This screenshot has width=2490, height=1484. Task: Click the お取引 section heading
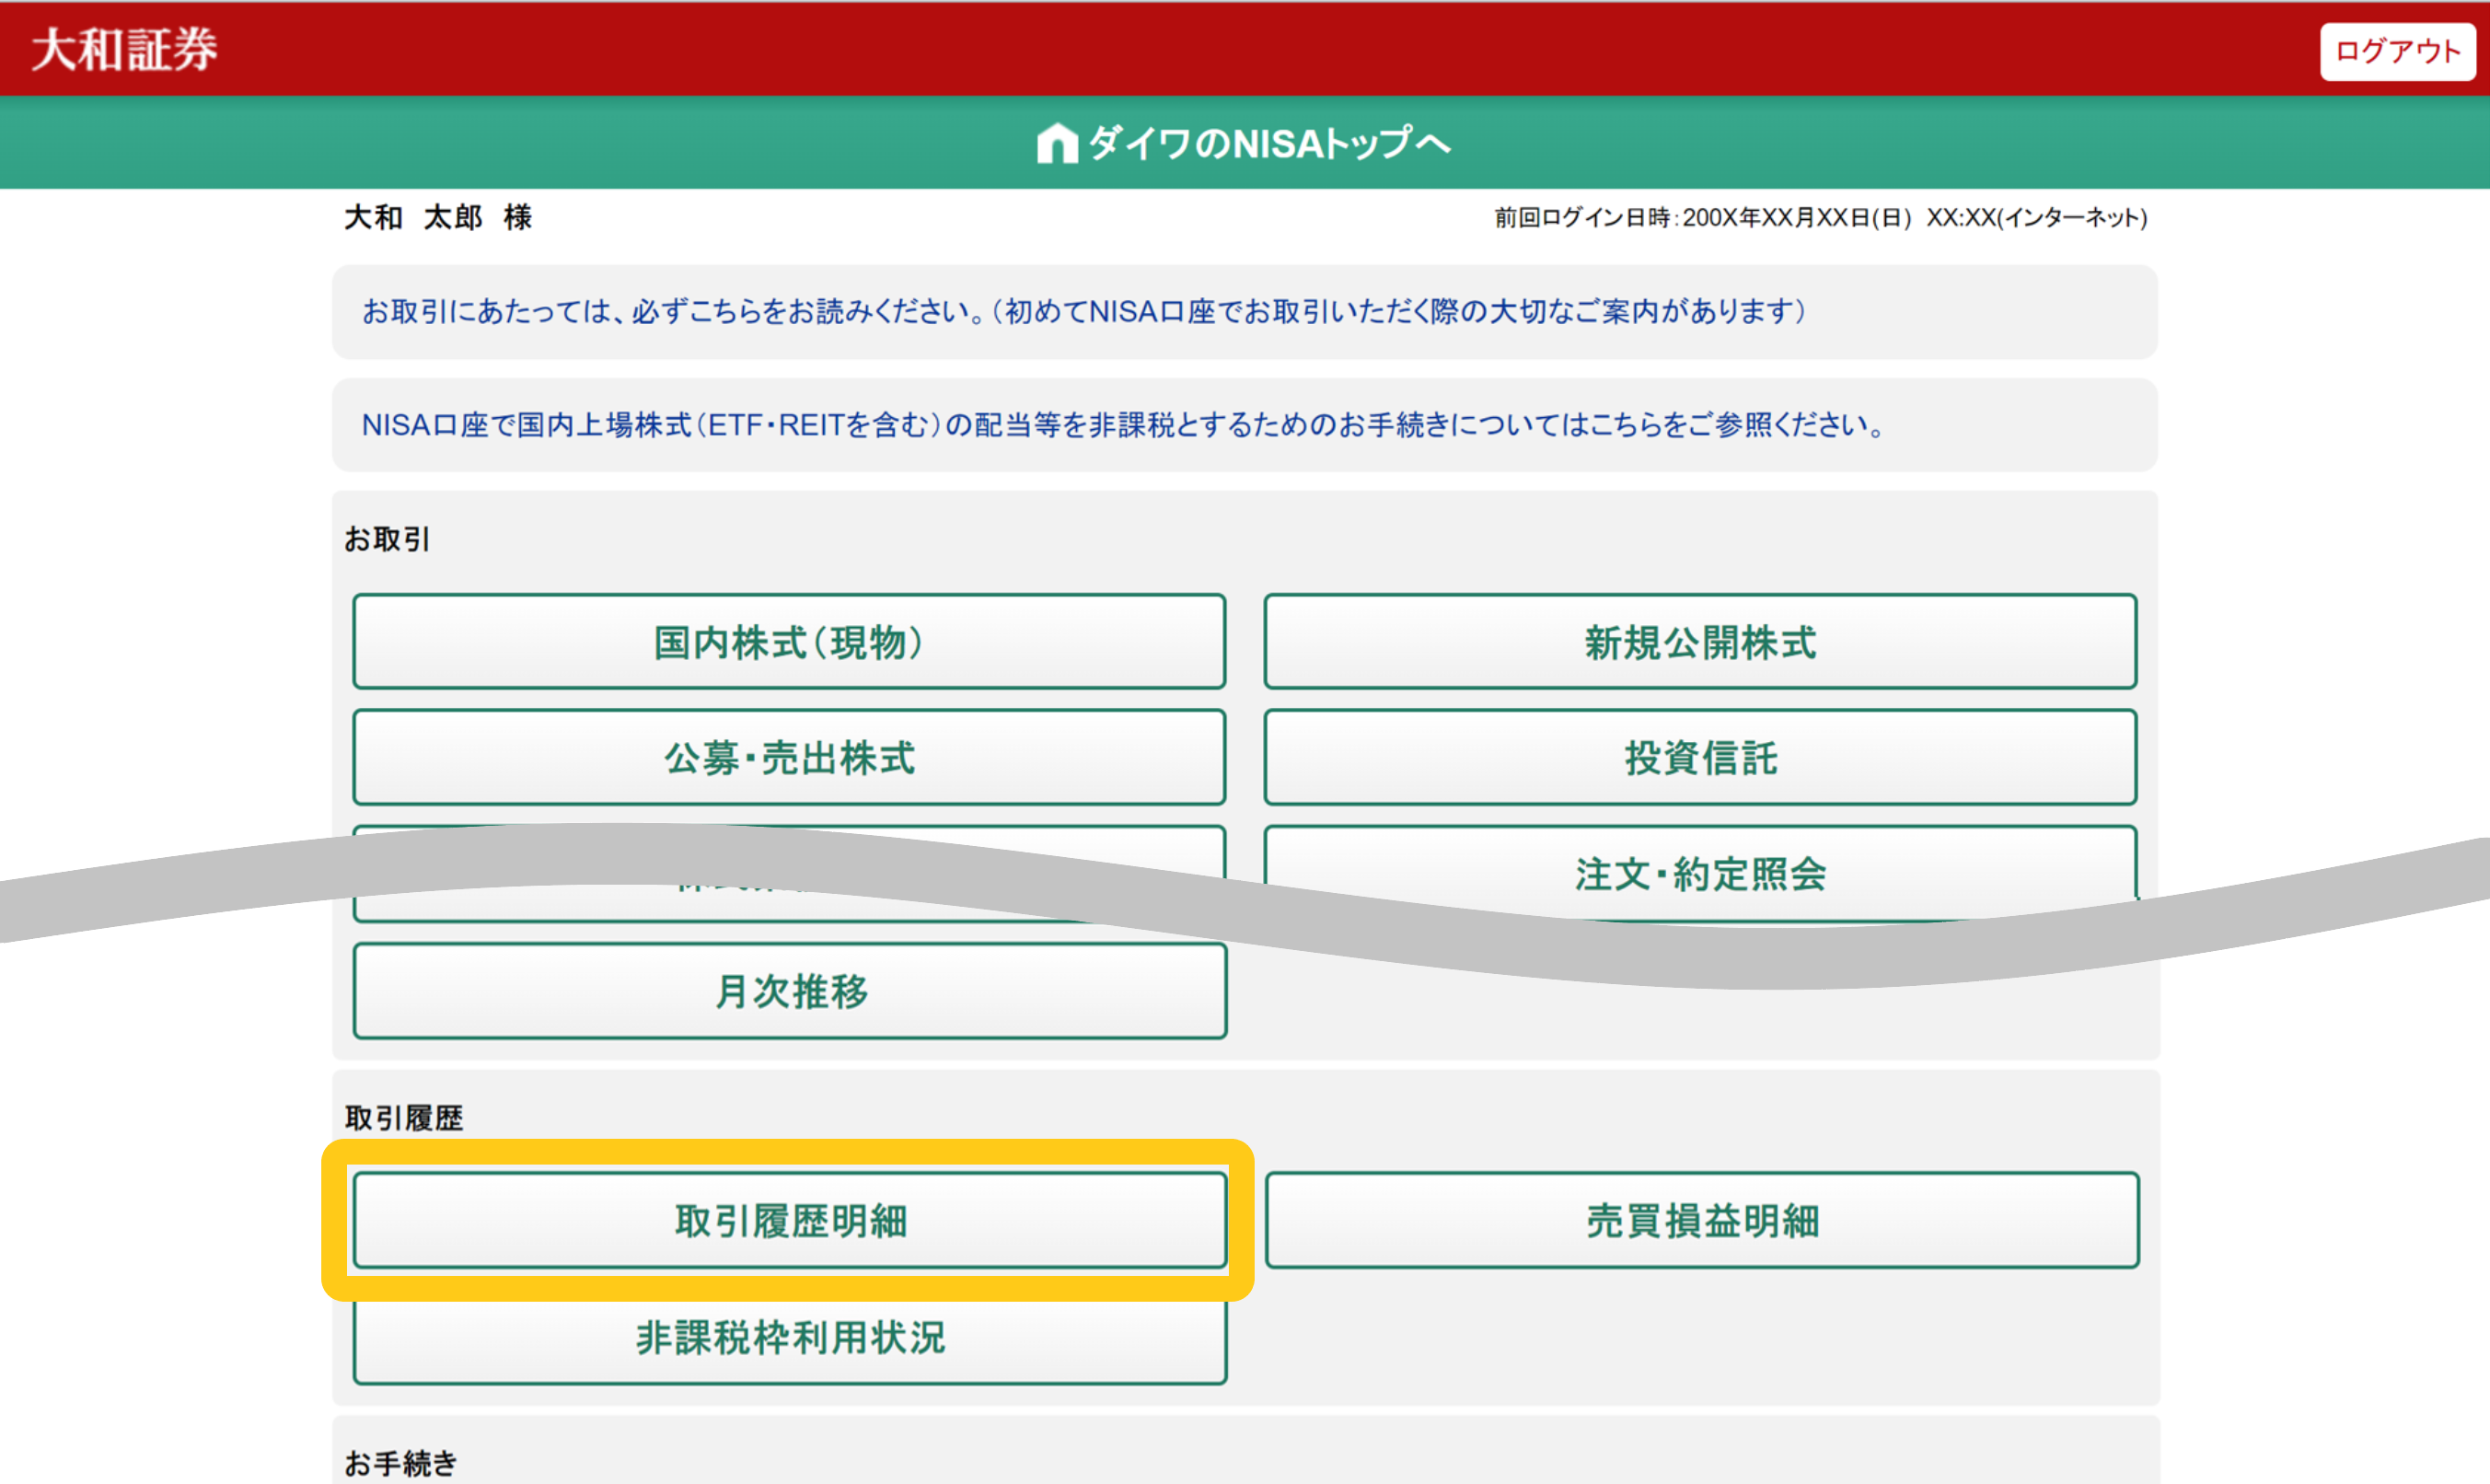click(387, 539)
